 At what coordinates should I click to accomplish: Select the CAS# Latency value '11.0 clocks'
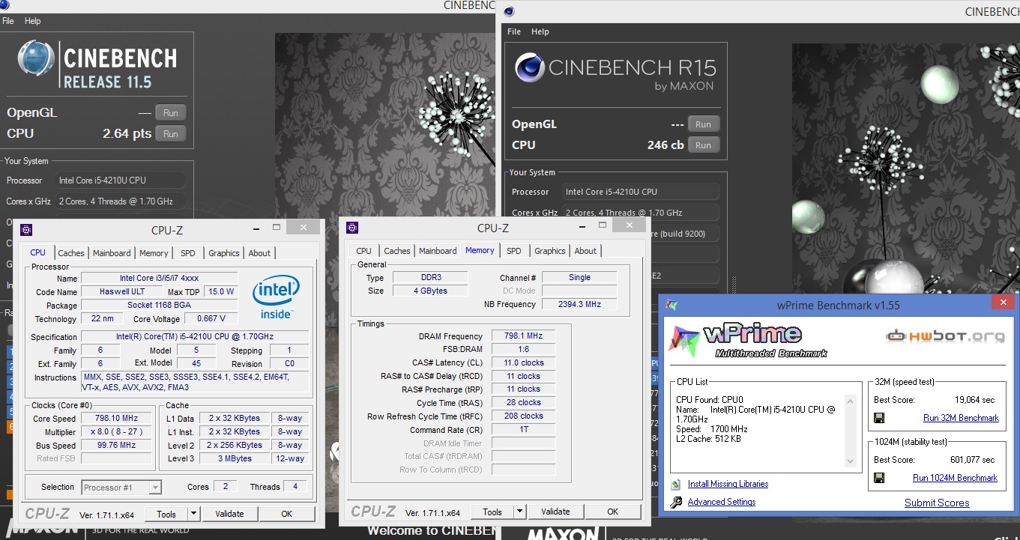click(x=523, y=363)
